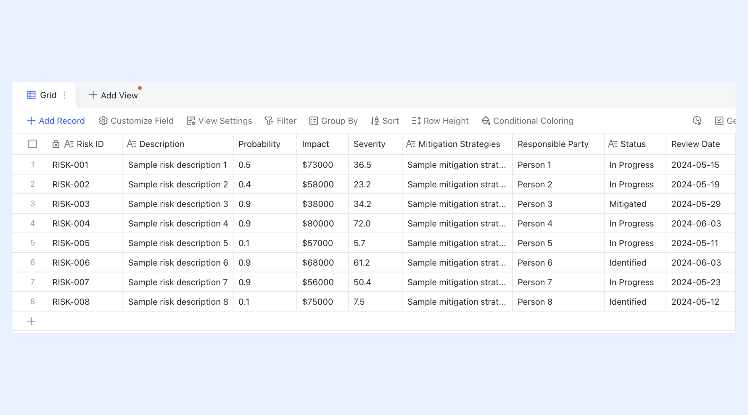Click the 72.0 Severity cell
This screenshot has height=415, width=748.
click(x=375, y=223)
